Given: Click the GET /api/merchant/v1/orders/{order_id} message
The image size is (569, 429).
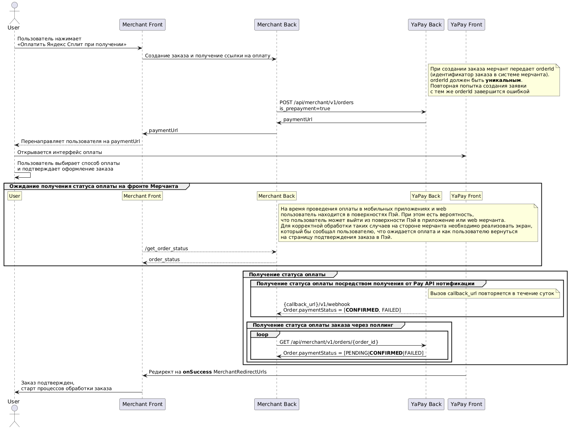Looking at the screenshot, I should tap(329, 342).
